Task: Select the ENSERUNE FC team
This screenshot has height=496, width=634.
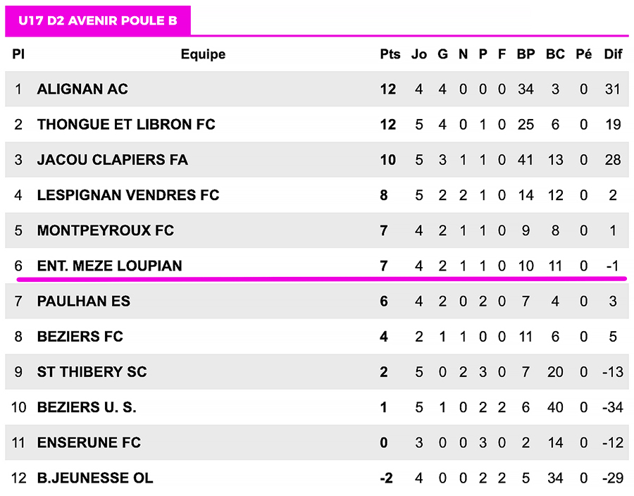Action: point(89,442)
